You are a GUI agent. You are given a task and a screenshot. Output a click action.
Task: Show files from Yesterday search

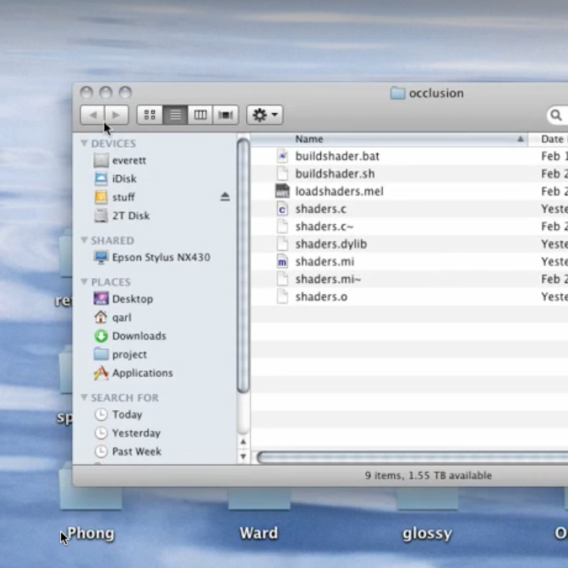(136, 433)
